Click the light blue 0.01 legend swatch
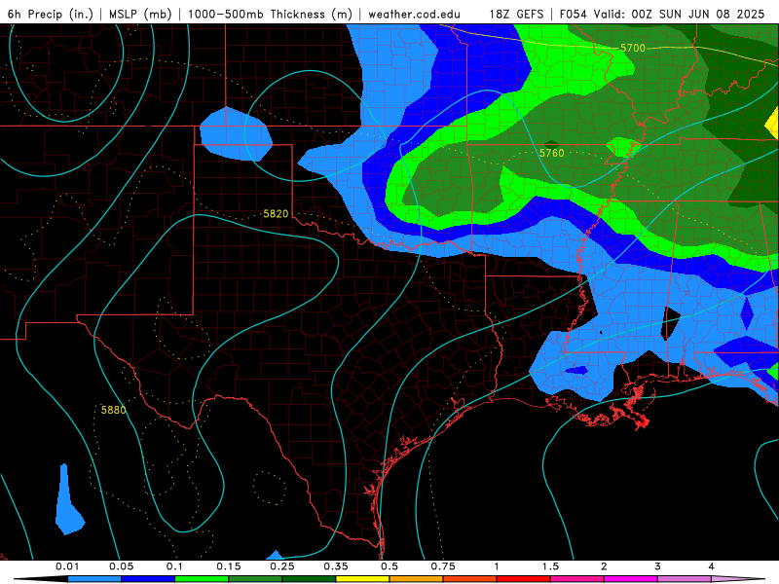The image size is (779, 584). pos(94,579)
